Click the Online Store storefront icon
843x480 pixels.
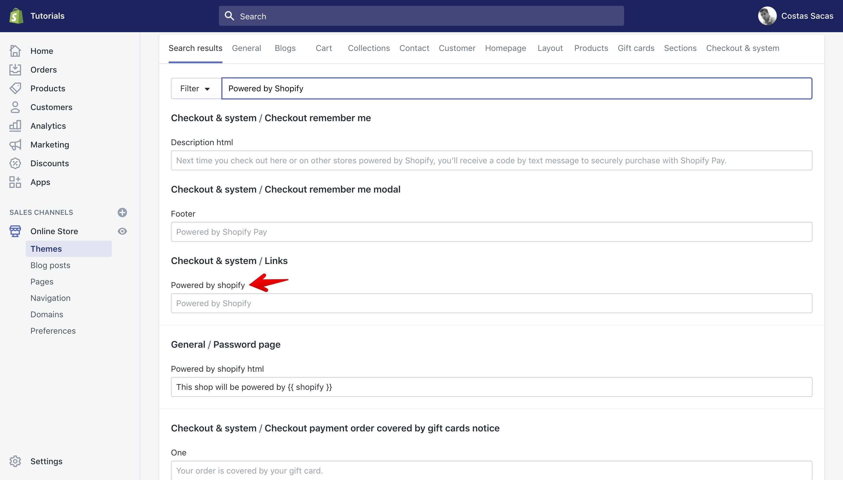15,231
